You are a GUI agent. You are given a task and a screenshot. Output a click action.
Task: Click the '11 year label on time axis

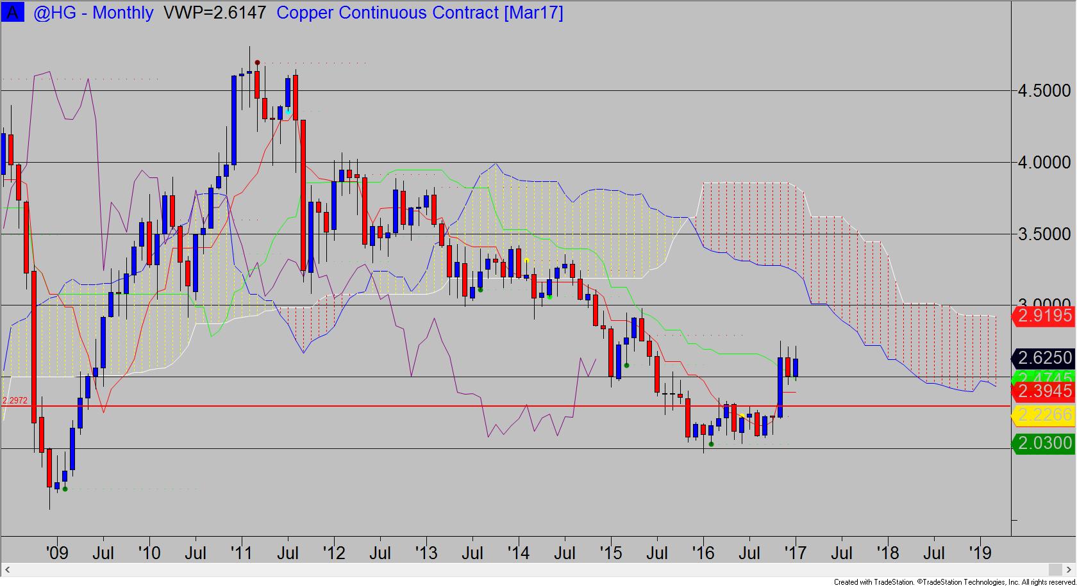(241, 552)
